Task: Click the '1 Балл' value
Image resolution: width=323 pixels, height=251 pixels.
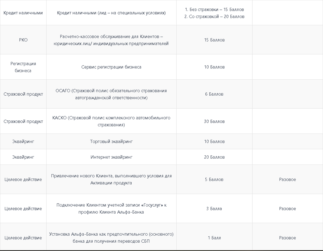Action: click(214, 238)
